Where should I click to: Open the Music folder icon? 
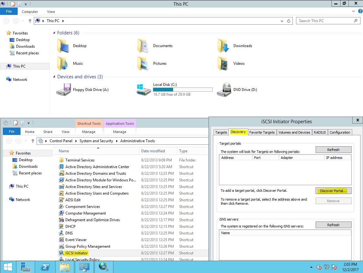63,64
